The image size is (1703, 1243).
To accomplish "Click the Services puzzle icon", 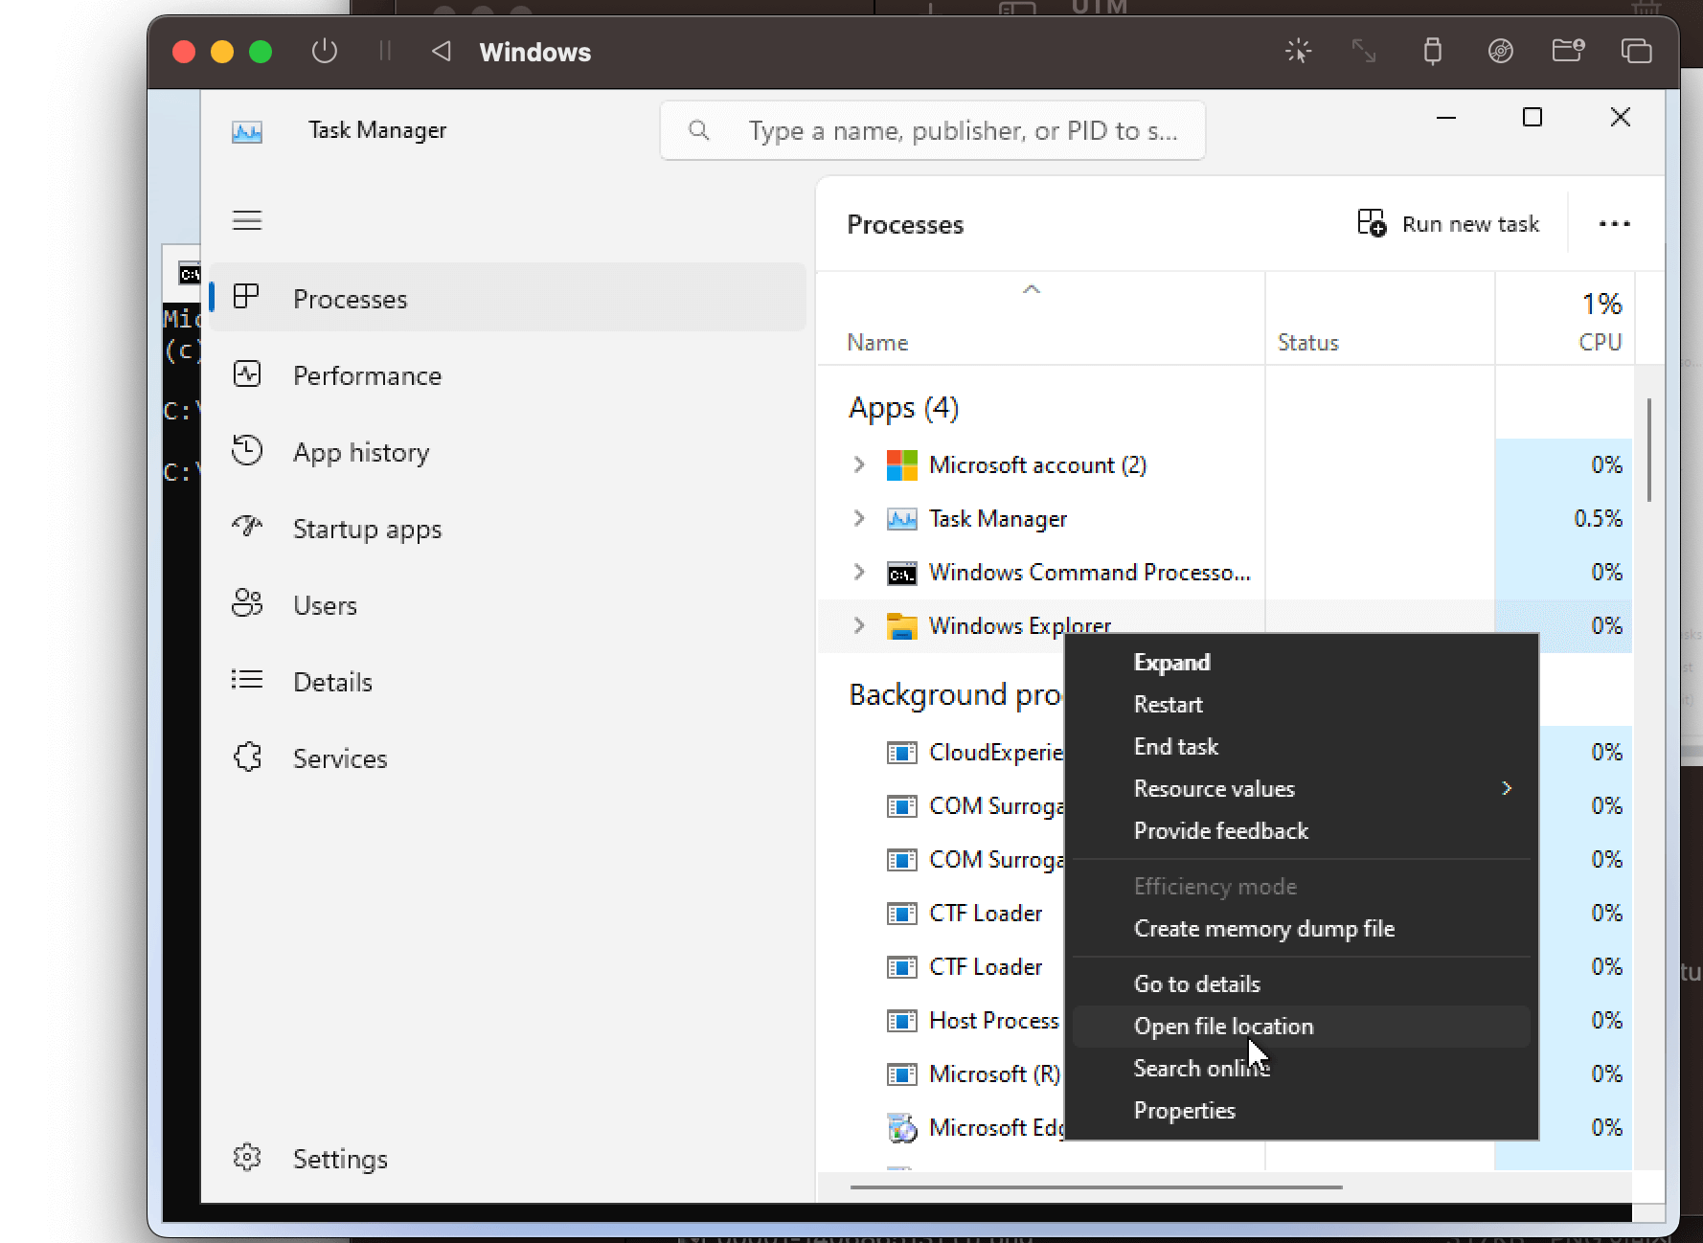I will tap(247, 757).
